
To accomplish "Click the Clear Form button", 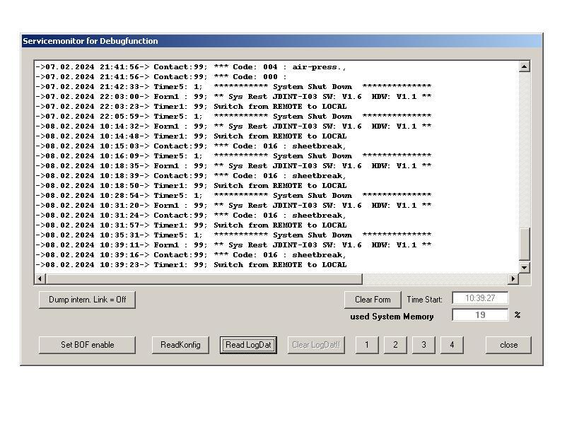I will click(x=373, y=300).
